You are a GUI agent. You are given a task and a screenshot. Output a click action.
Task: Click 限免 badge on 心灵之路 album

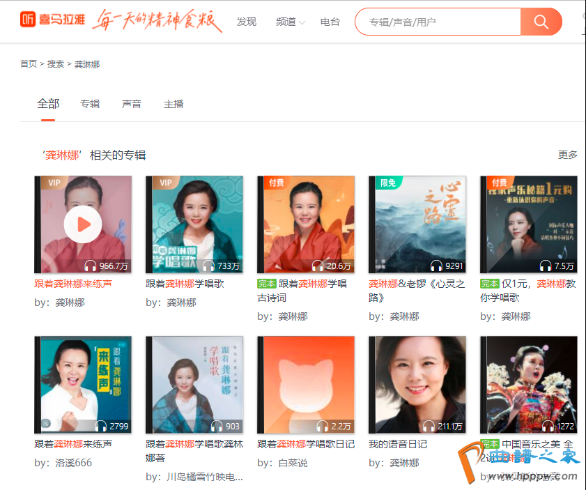388,183
